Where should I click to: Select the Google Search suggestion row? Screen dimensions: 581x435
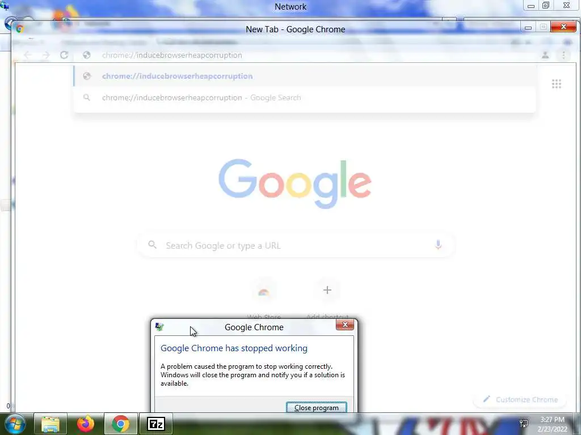click(305, 97)
